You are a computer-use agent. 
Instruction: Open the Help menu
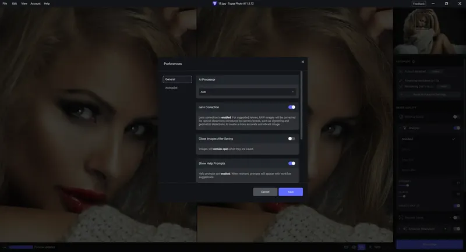[47, 3]
